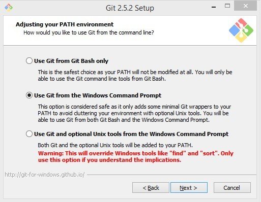Click the Git Bash only label text
This screenshot has width=261, height=202.
pos(71,61)
